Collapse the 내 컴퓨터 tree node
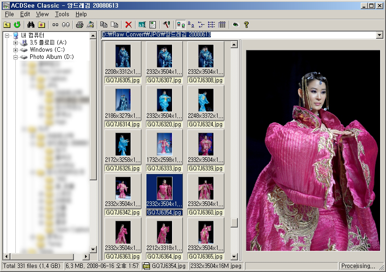Screen dimensions: 386x272 pyautogui.click(x=7, y=36)
